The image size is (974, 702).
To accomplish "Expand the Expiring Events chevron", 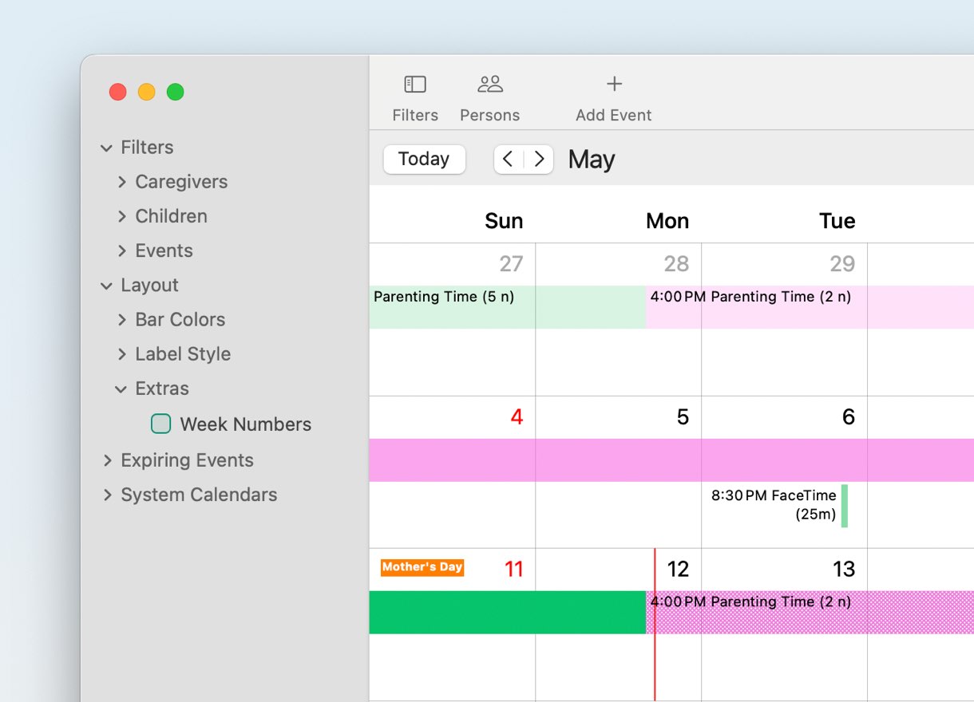I will click(x=107, y=460).
